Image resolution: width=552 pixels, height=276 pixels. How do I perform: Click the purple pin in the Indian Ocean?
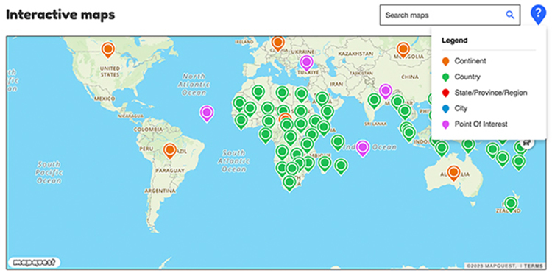[x=363, y=148]
